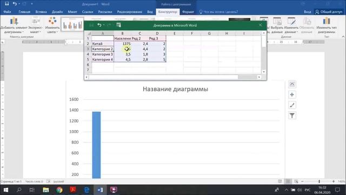The height and width of the screenshot is (195, 346).
Task: Select all cells corner button
Action: pyautogui.click(x=89, y=34)
